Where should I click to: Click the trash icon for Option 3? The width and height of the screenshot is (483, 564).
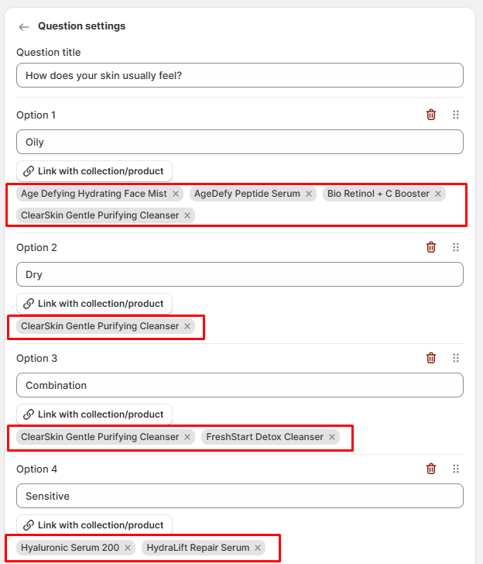[x=431, y=358]
